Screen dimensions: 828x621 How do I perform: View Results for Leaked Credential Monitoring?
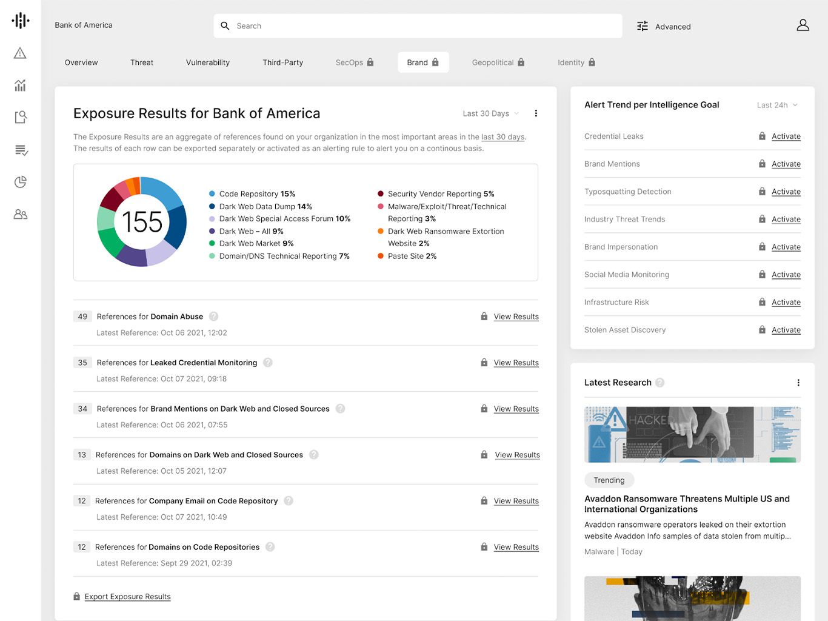click(x=516, y=363)
